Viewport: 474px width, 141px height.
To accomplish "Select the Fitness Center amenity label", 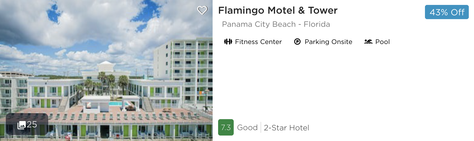I will (x=258, y=42).
